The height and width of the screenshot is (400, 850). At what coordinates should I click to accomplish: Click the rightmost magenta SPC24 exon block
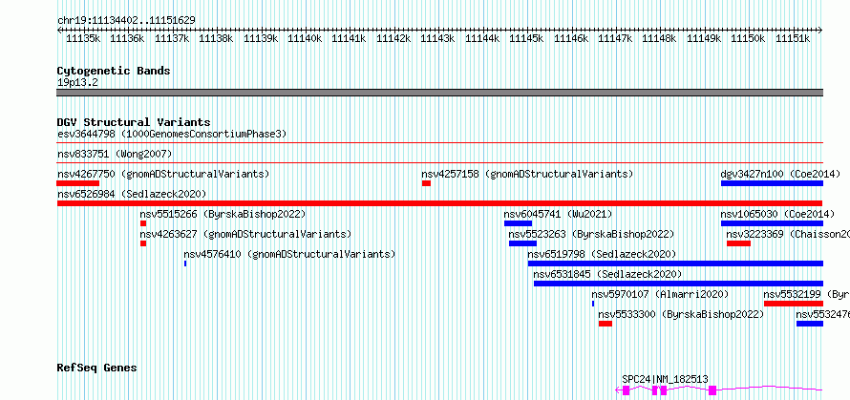712,390
